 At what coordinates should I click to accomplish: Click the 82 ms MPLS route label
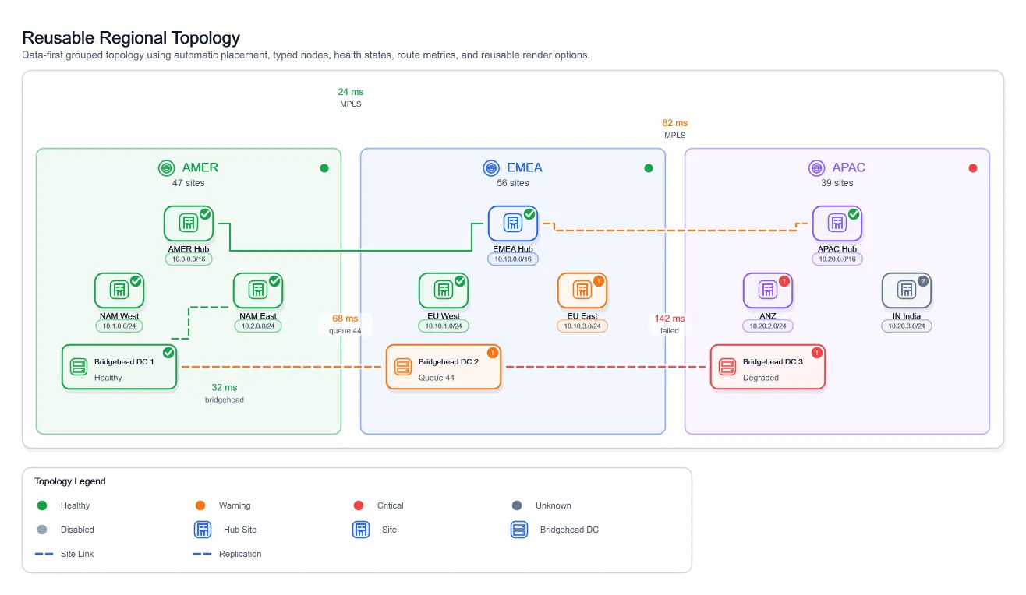pos(675,129)
